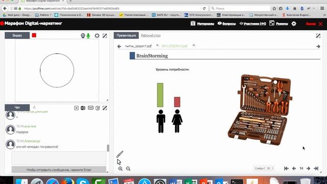Viewport: 327px width, 184px height.
Task: Select the pencil drawing tool
Action: (x=120, y=154)
